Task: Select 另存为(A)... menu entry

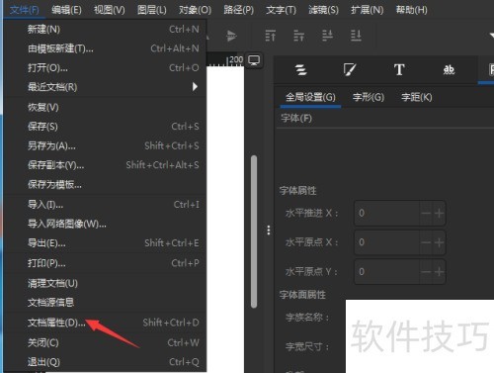Action: coord(106,145)
